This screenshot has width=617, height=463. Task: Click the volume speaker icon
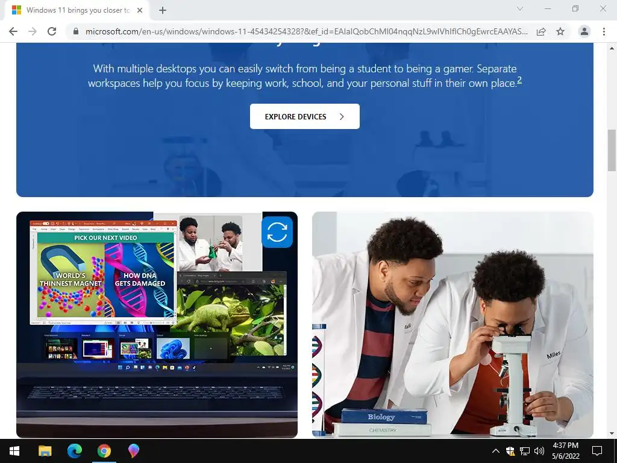539,451
